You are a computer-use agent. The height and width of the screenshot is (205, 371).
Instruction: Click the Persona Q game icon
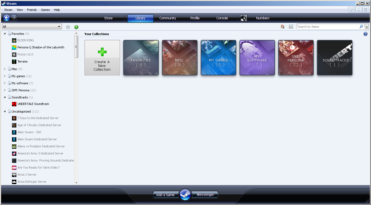(14, 47)
